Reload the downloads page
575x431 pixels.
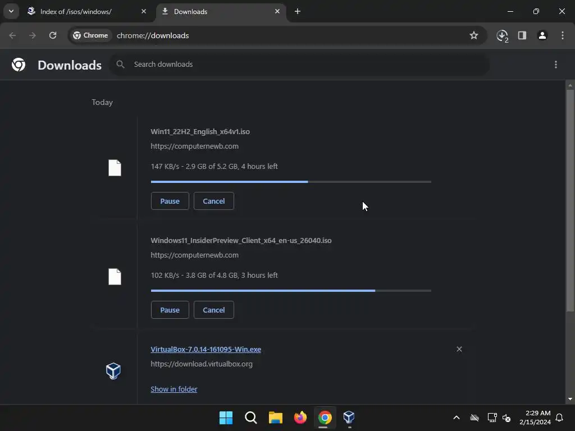coord(53,35)
